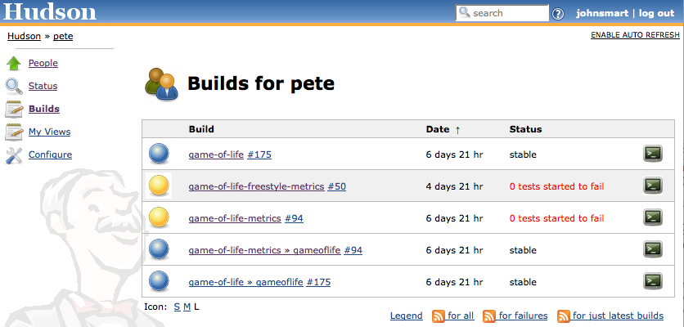Click the RSS icon for all builds
Image resolution: width=684 pixels, height=327 pixels.
pos(438,316)
